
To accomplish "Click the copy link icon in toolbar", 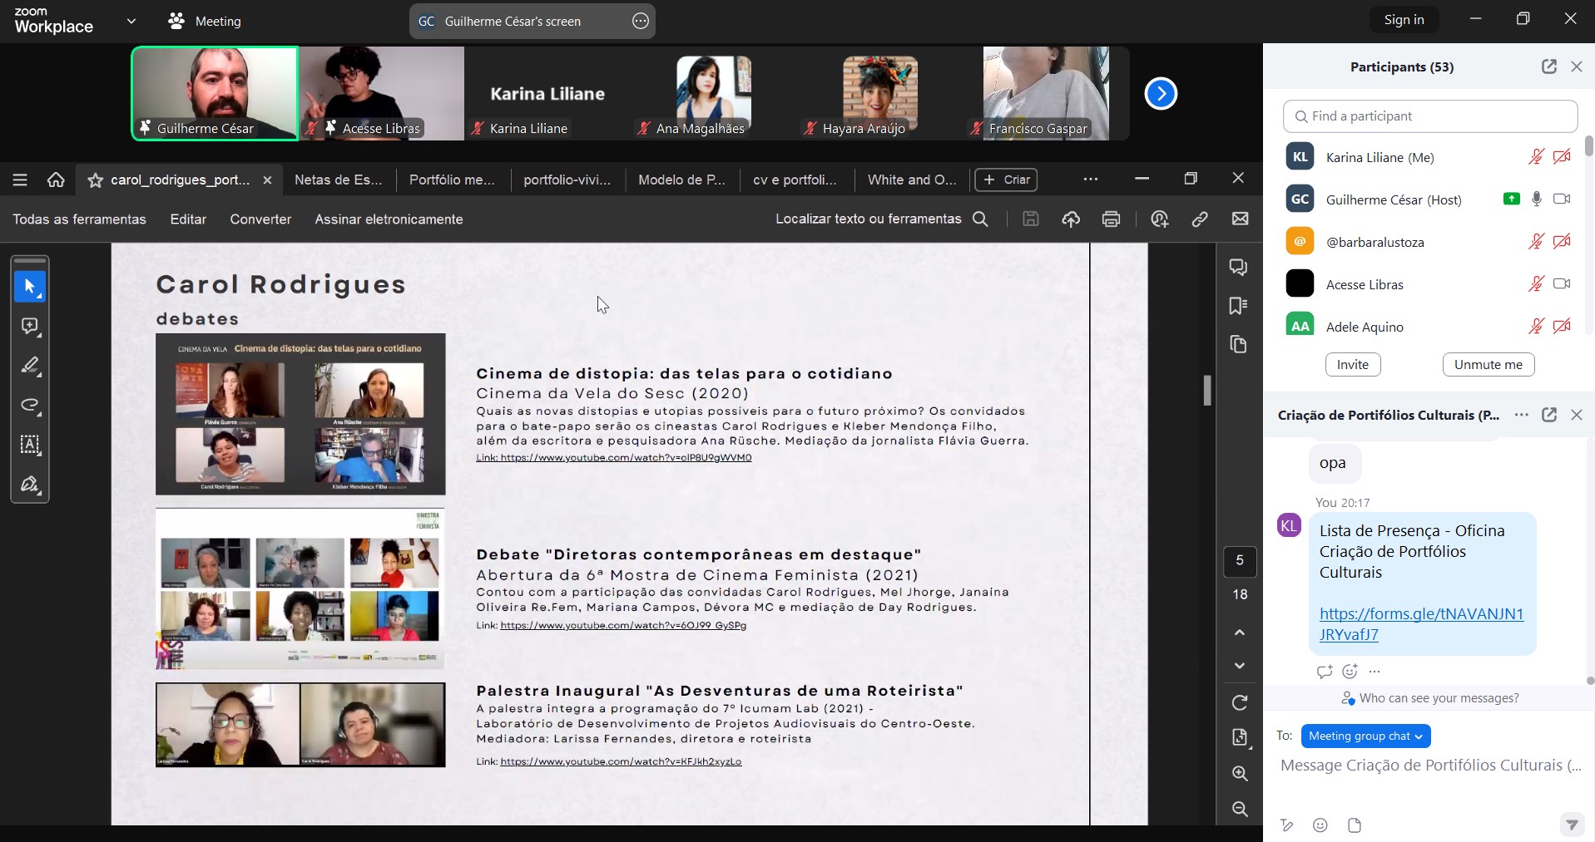I will 1199,219.
